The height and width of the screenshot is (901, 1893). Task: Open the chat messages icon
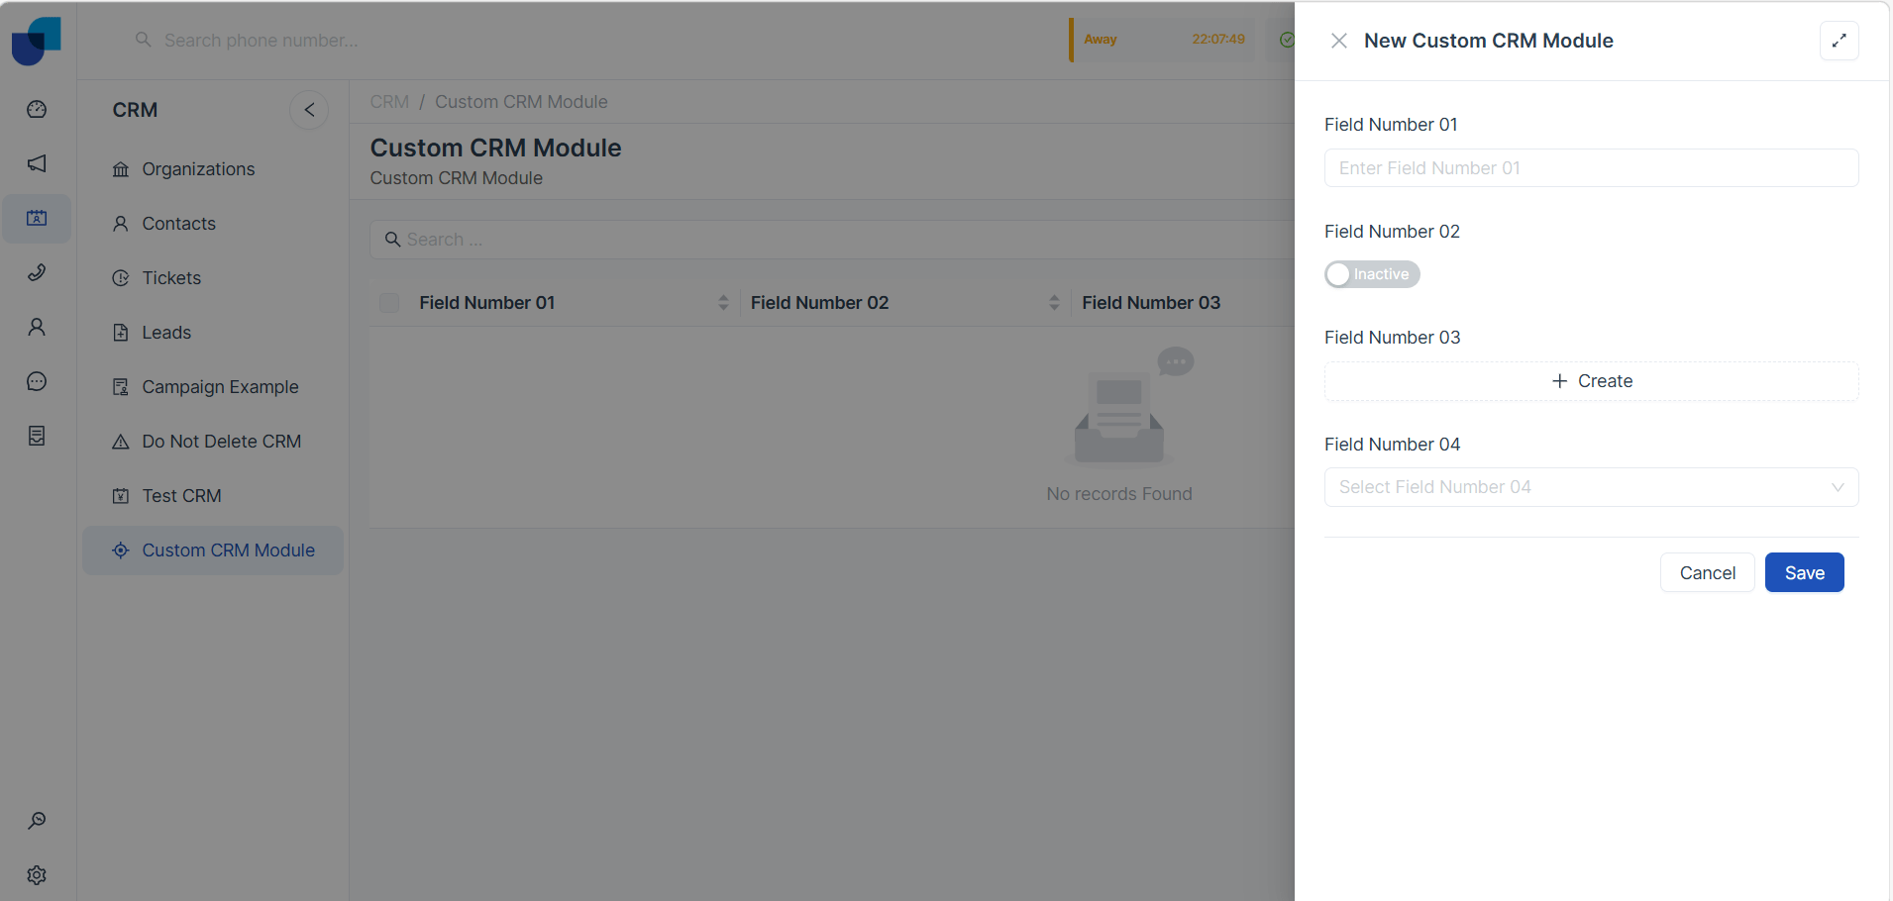point(37,381)
